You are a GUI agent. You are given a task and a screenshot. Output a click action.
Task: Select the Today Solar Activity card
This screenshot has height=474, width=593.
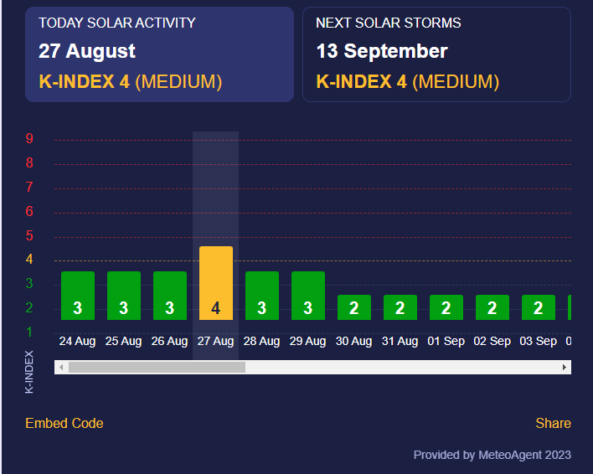[159, 54]
